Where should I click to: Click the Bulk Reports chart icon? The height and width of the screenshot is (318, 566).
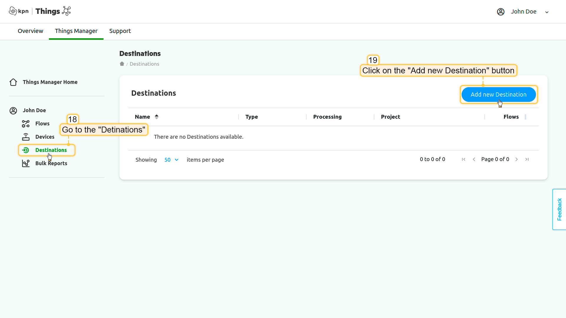click(x=26, y=163)
